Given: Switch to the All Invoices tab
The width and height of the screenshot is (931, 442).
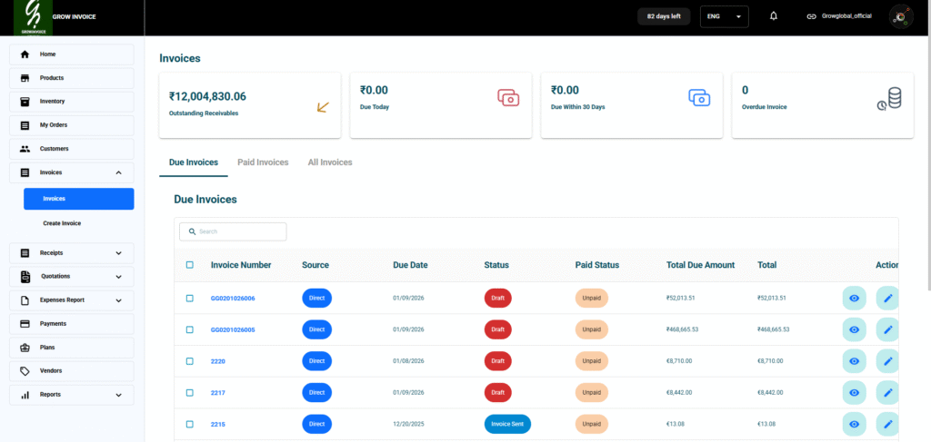Looking at the screenshot, I should click(330, 162).
